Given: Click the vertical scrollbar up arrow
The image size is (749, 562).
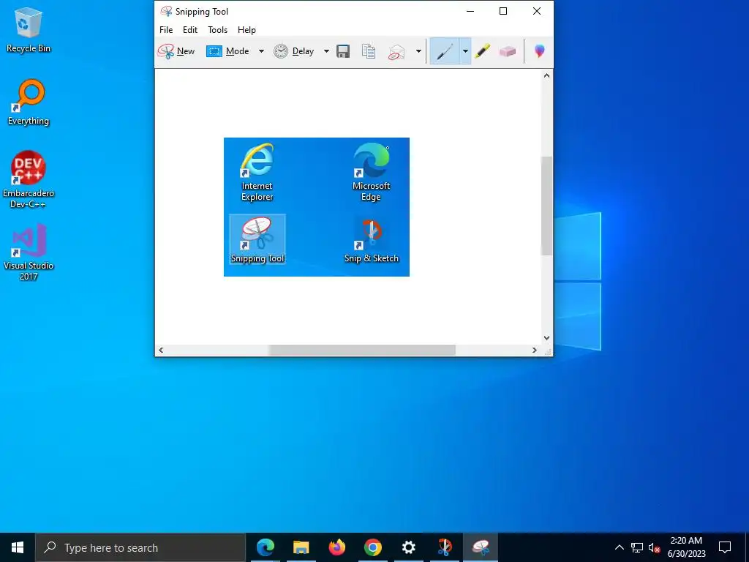Looking at the screenshot, I should pyautogui.click(x=546, y=75).
